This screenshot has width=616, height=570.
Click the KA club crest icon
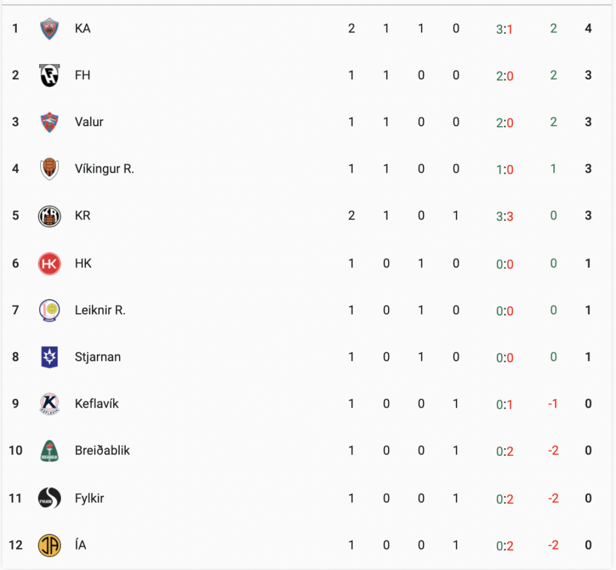point(49,29)
